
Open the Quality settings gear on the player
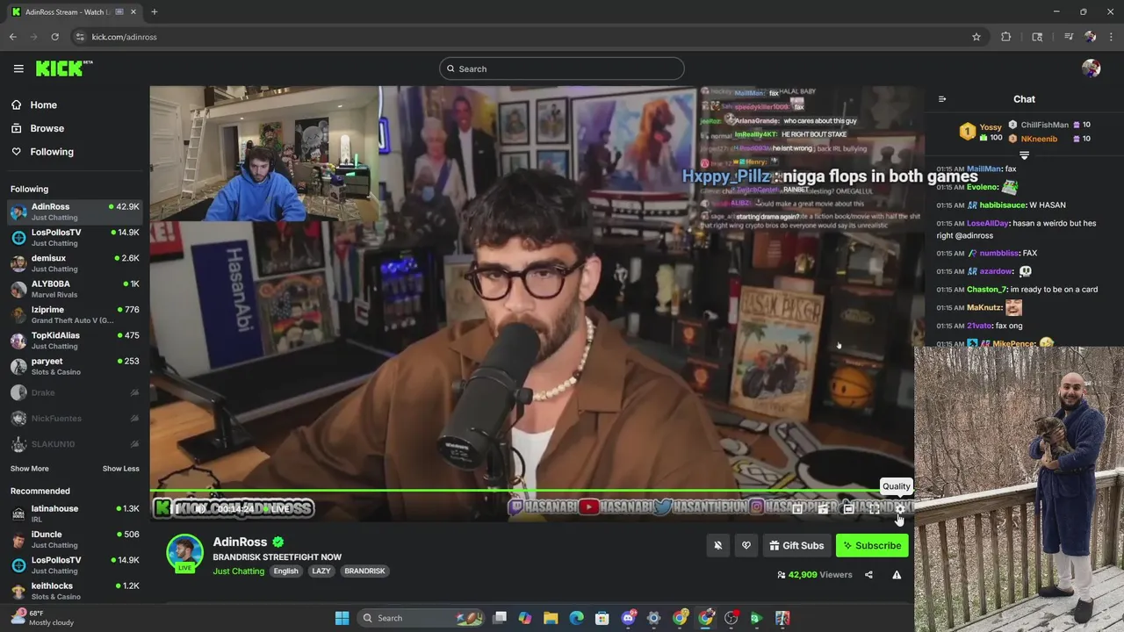tap(899, 508)
